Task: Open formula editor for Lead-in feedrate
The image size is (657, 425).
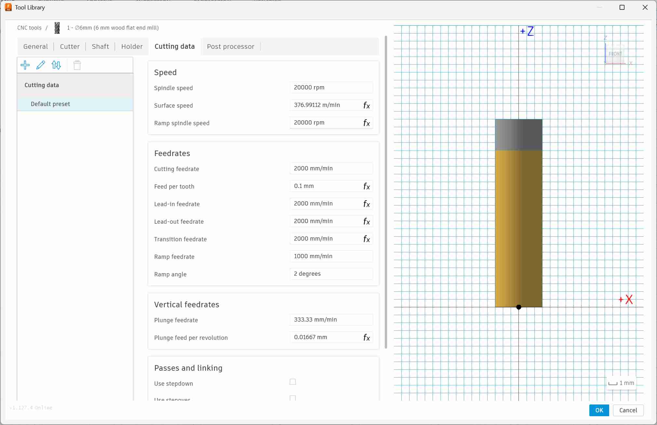Action: 366,204
